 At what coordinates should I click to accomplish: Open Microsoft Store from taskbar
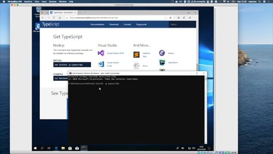pyautogui.click(x=70, y=148)
